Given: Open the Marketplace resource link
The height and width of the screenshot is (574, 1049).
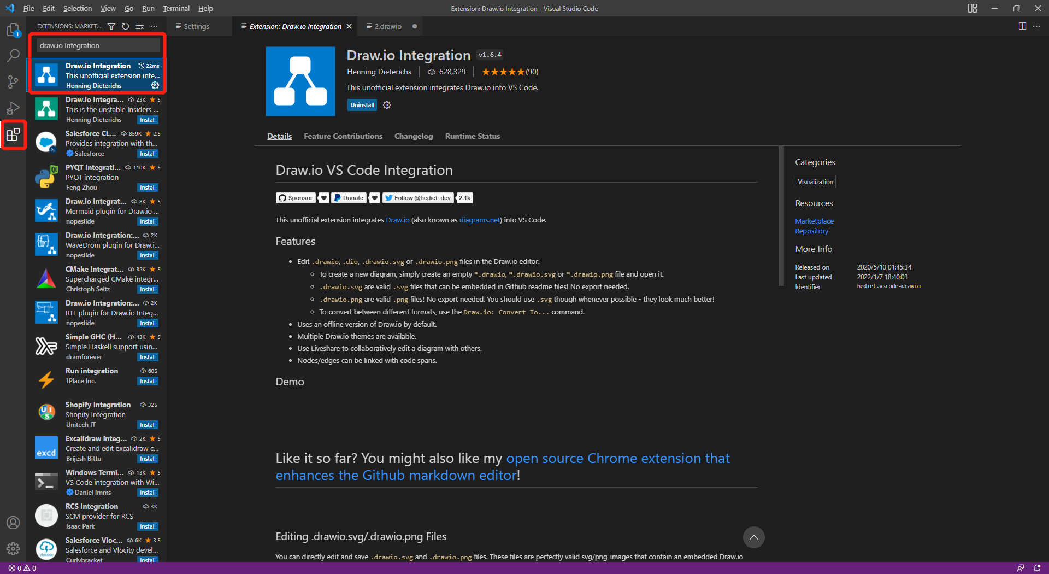Looking at the screenshot, I should (x=814, y=221).
